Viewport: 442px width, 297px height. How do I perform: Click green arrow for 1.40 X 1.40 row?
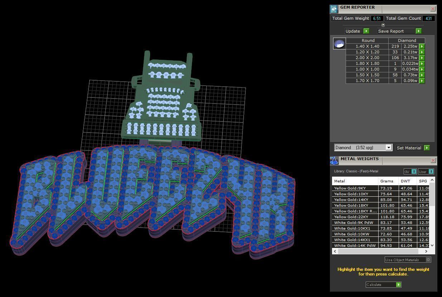(x=422, y=46)
